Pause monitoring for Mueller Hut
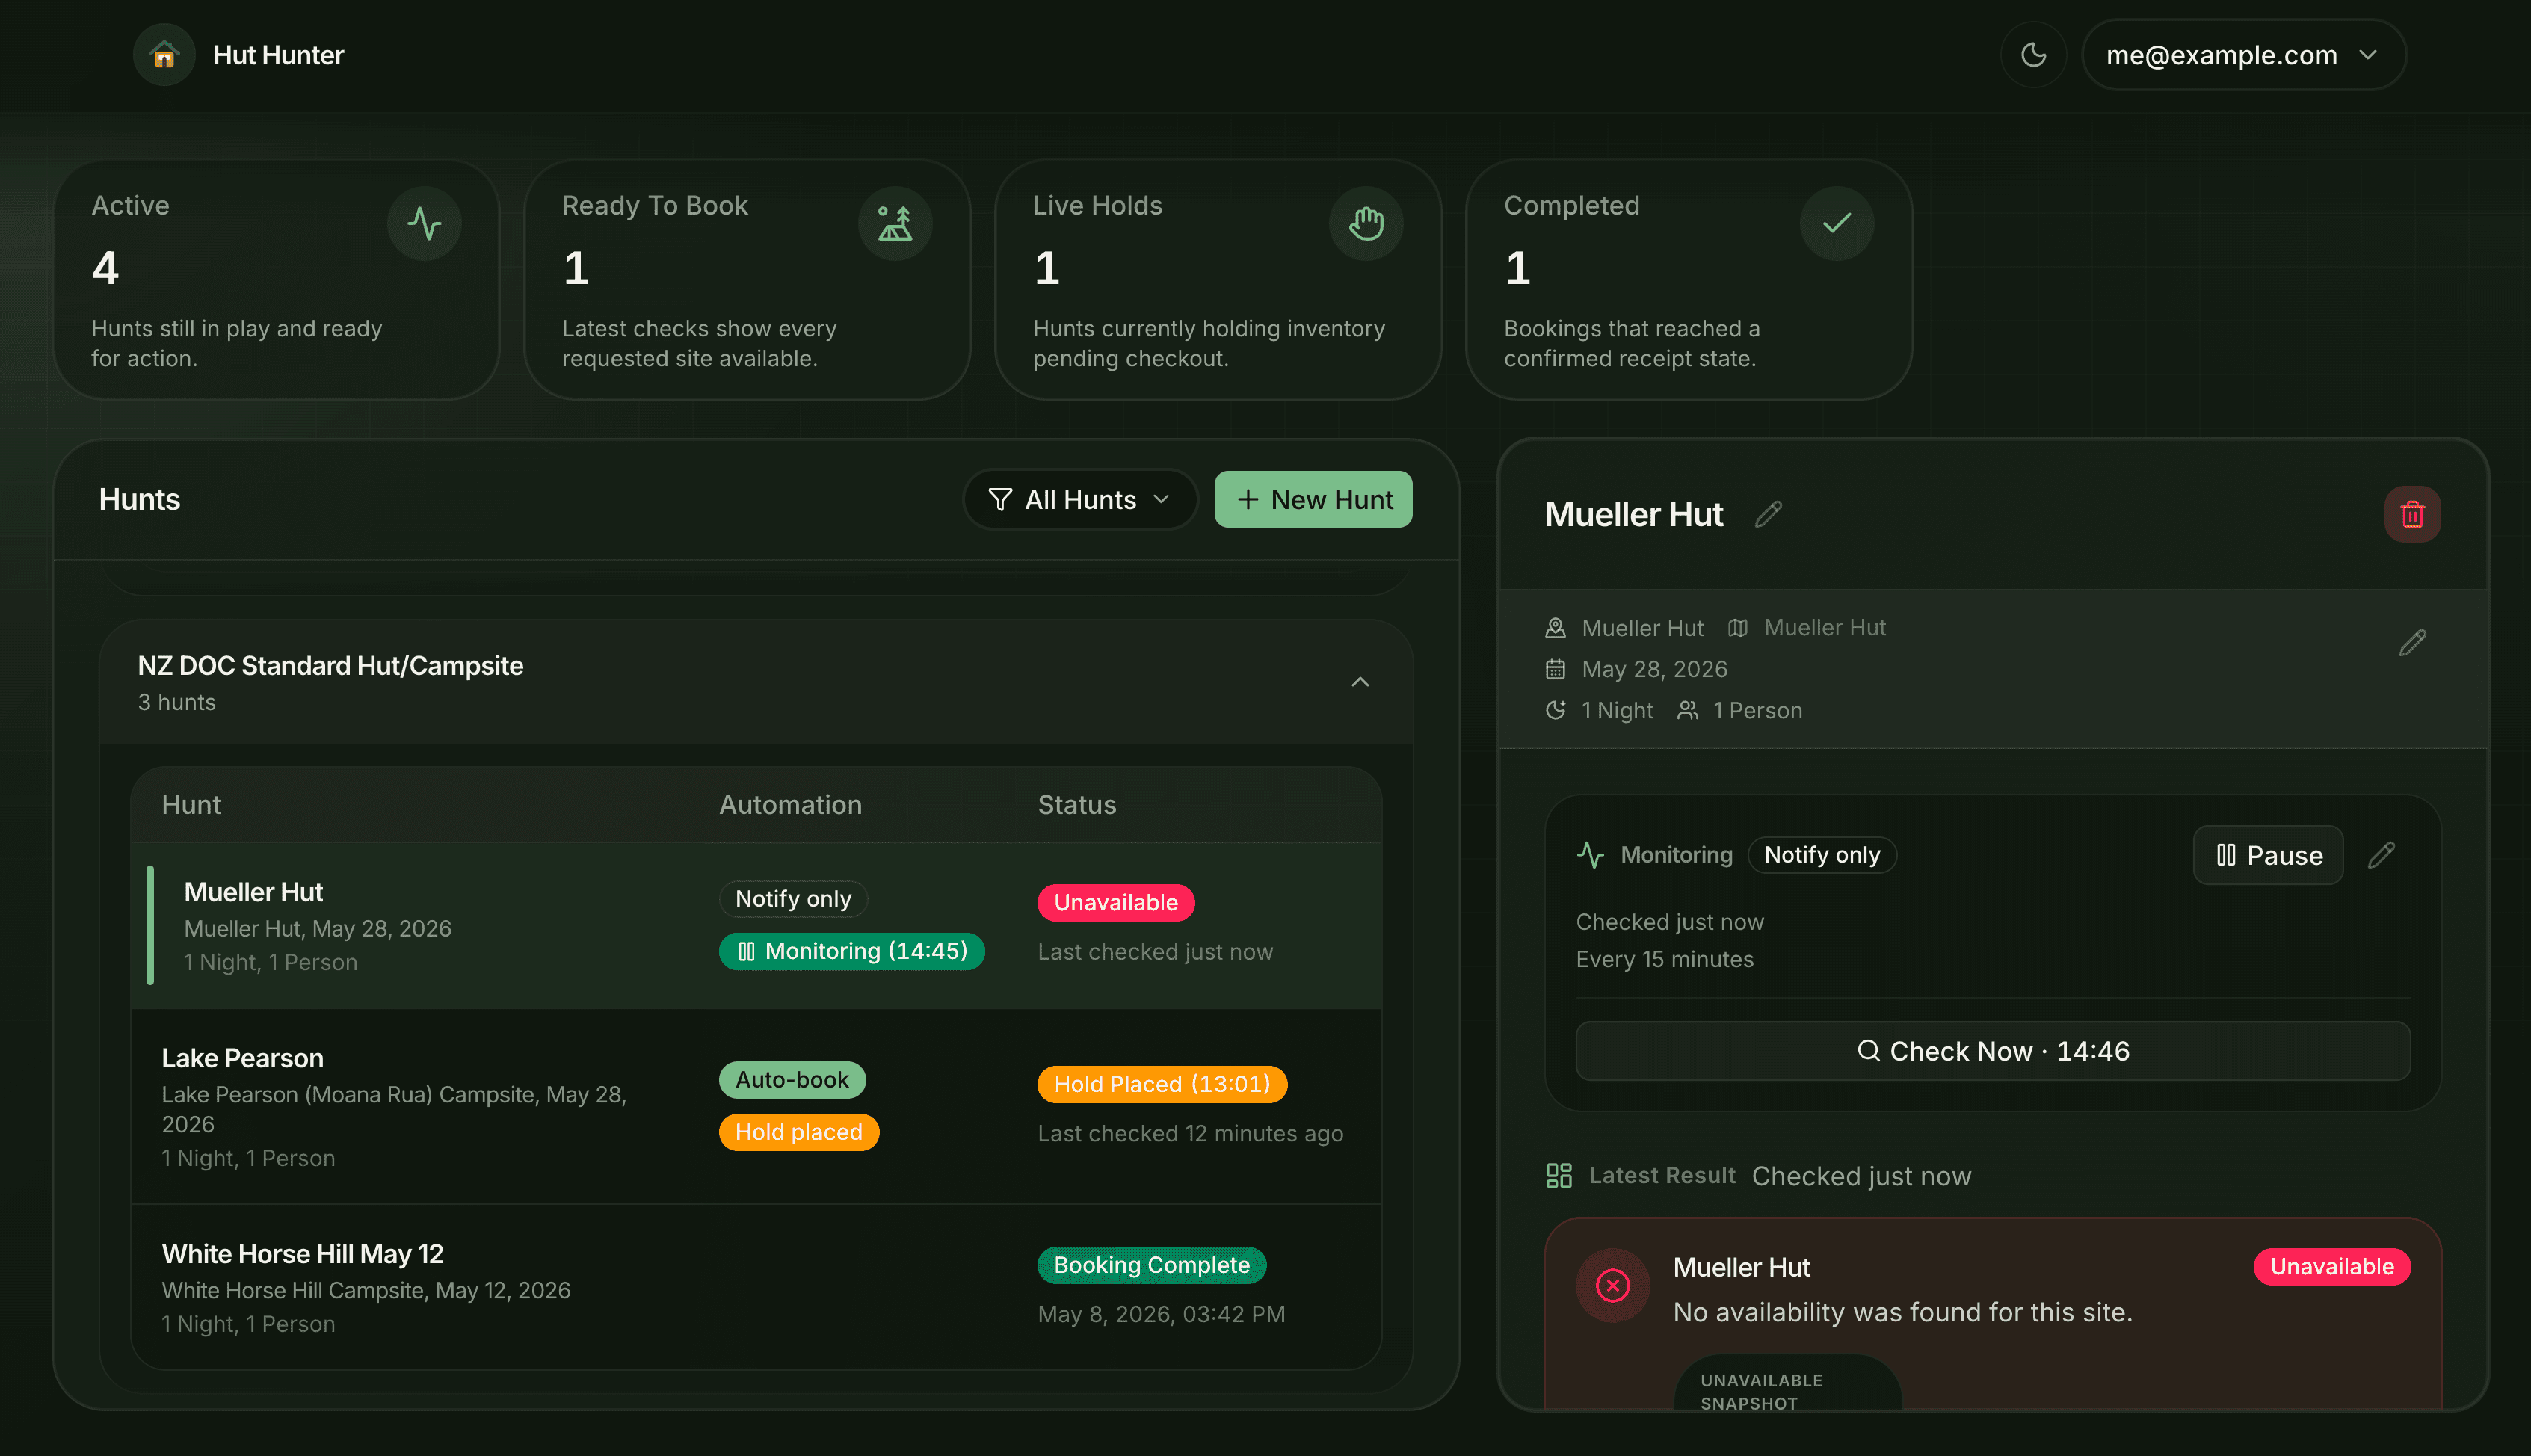 pos(2268,855)
